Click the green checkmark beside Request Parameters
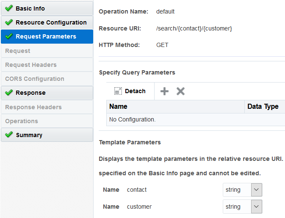 9,36
